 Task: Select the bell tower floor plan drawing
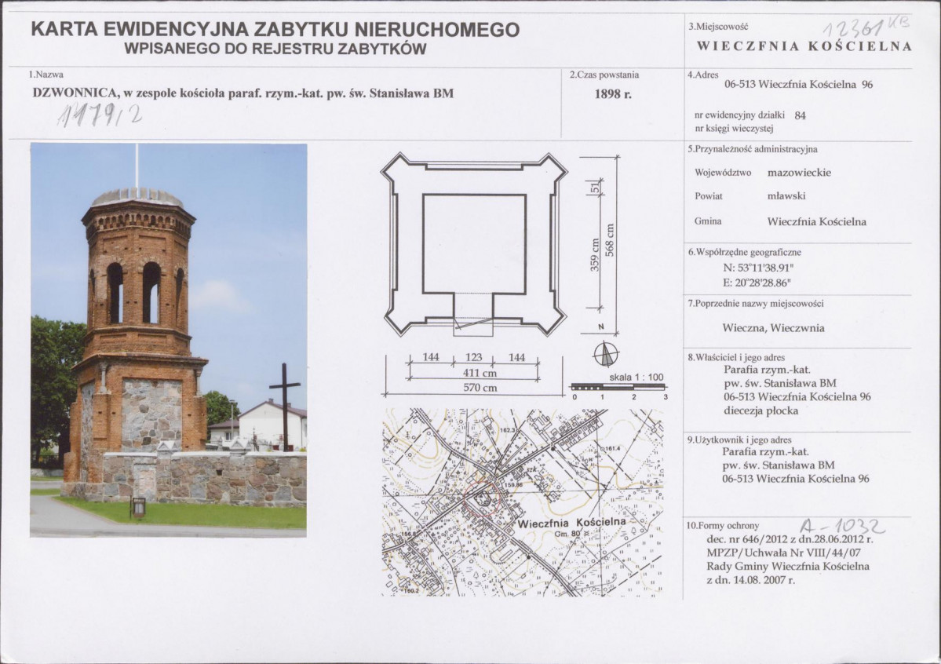coord(474,245)
